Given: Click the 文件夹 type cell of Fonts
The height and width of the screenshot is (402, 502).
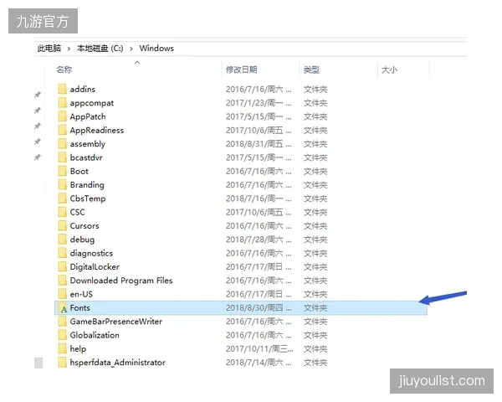Looking at the screenshot, I should 315,307.
